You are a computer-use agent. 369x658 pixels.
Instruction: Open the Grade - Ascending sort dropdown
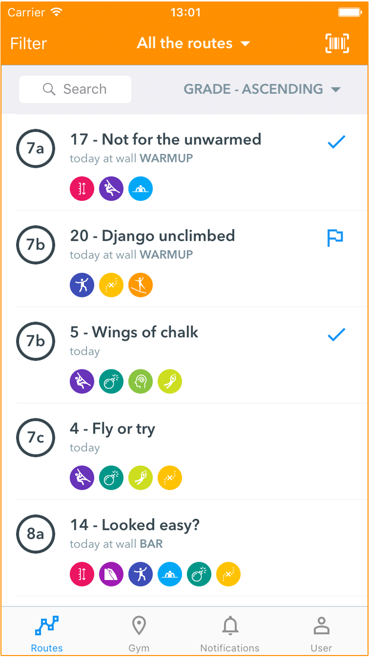click(262, 89)
